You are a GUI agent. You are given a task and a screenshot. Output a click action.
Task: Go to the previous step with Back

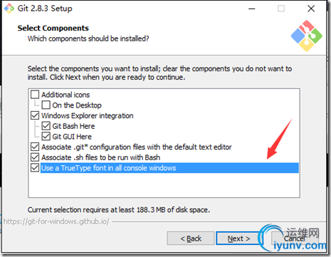tap(191, 238)
